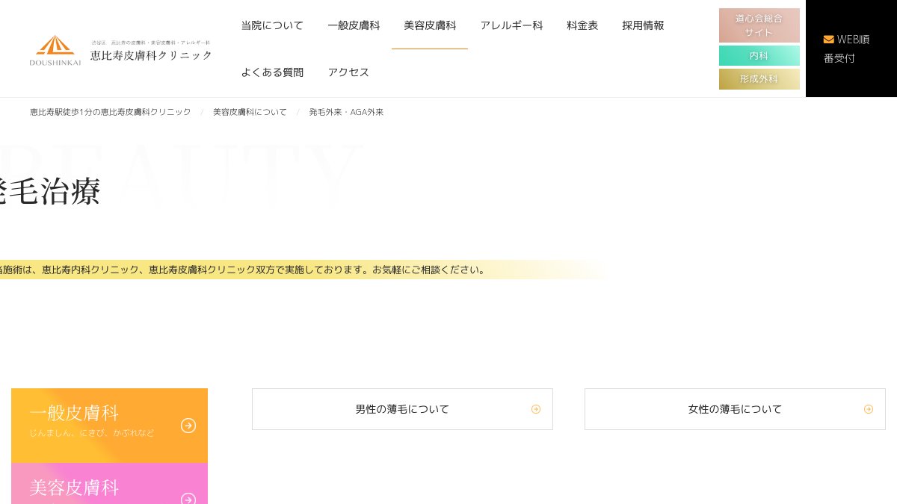Click circled arrow on 美容皮膚科 pink card
This screenshot has width=897, height=504.
pos(188,499)
